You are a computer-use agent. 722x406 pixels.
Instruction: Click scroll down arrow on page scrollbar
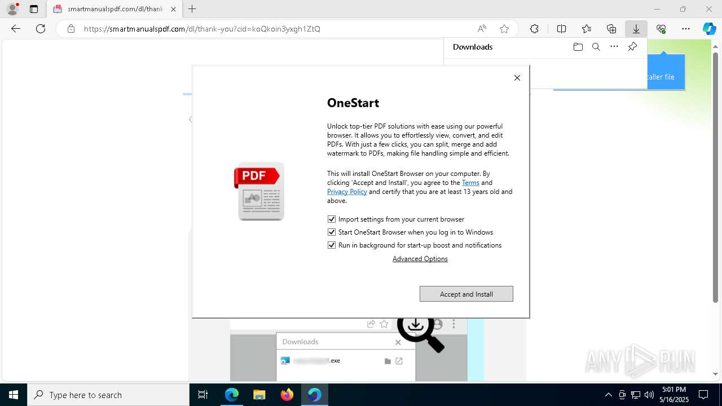tap(716, 374)
